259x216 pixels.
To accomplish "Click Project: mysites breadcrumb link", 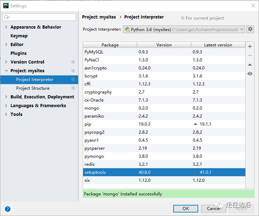I will (x=99, y=17).
